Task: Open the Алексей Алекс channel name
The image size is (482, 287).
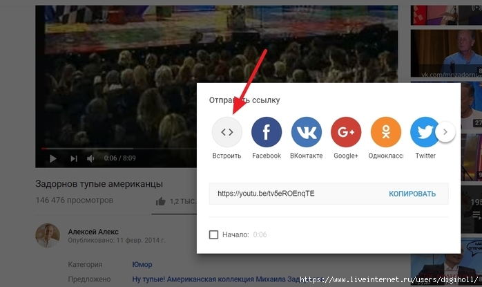Action: pyautogui.click(x=93, y=232)
